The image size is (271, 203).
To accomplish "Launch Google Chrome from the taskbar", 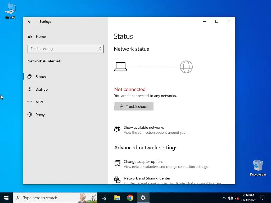I will [130, 198].
